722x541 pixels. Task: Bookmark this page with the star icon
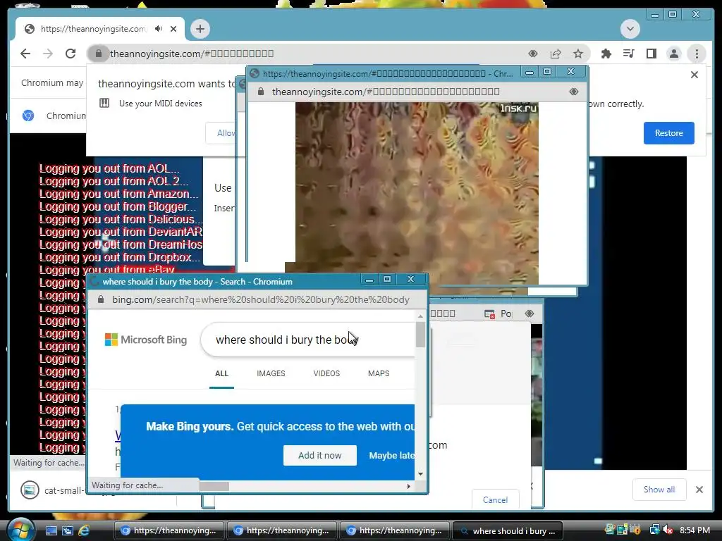point(578,54)
